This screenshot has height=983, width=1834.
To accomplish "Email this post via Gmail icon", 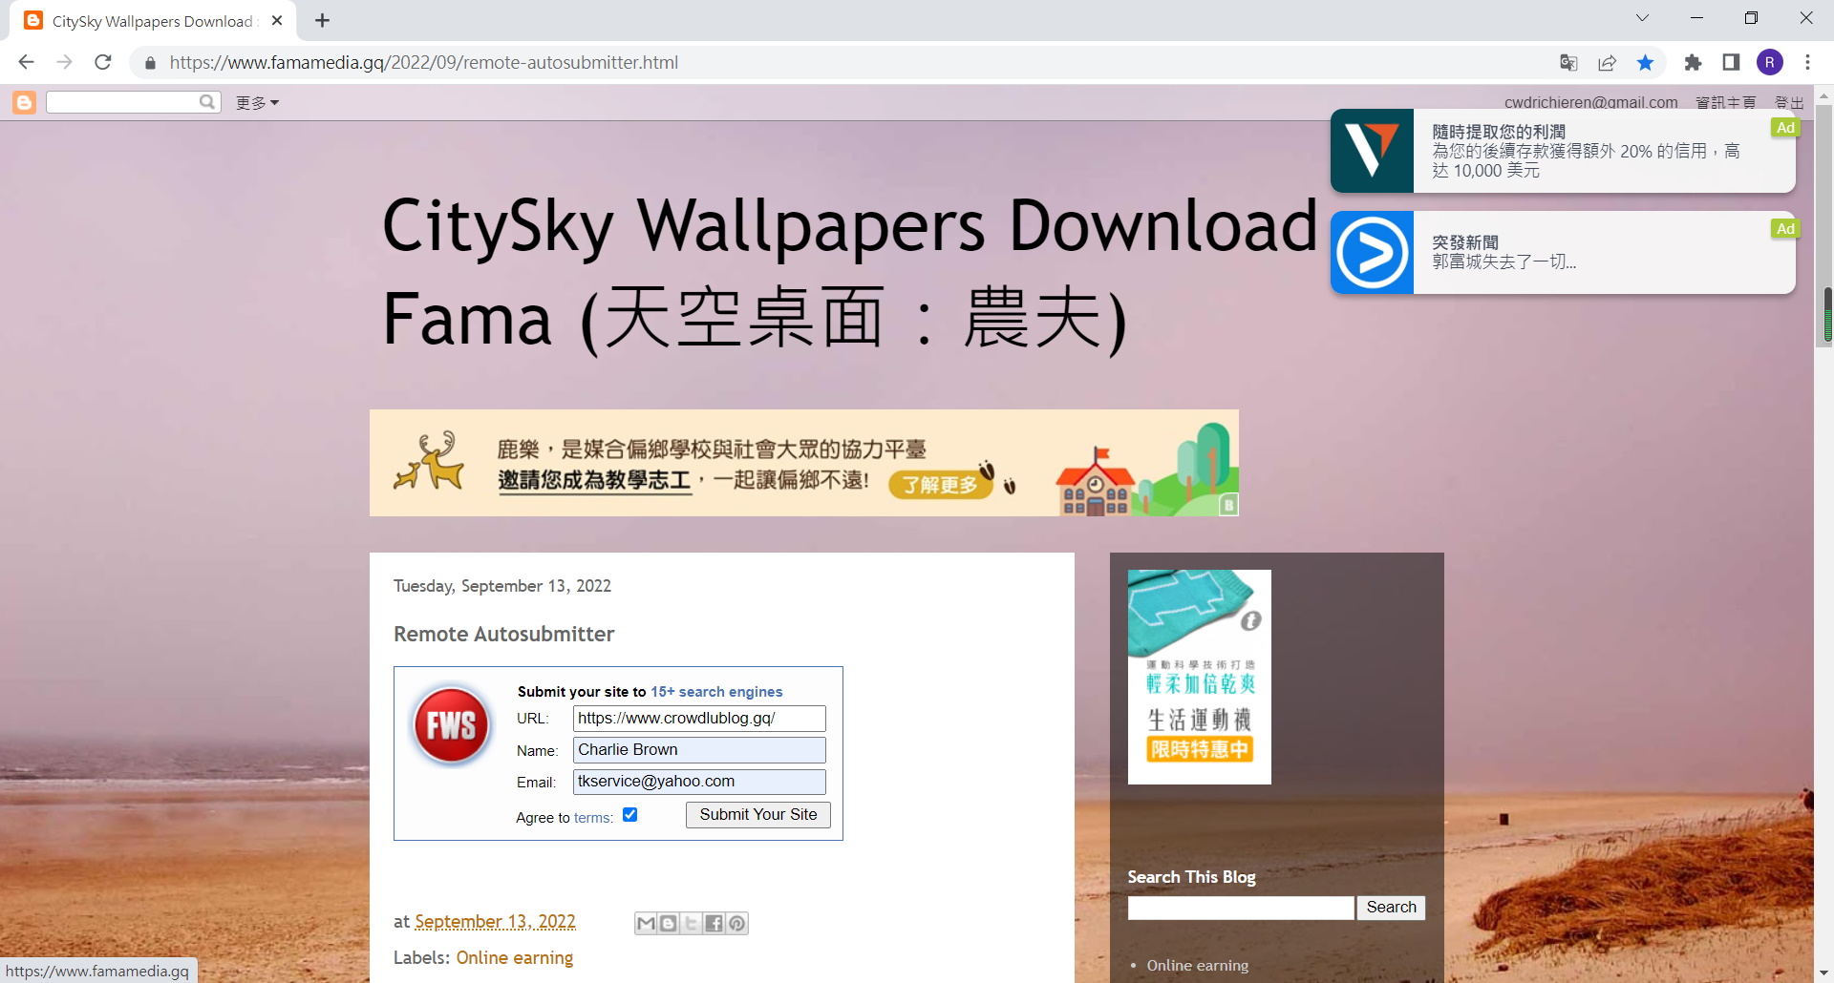I will coord(646,923).
